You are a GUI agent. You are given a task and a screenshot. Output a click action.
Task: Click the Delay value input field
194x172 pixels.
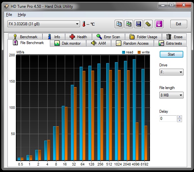(168, 119)
